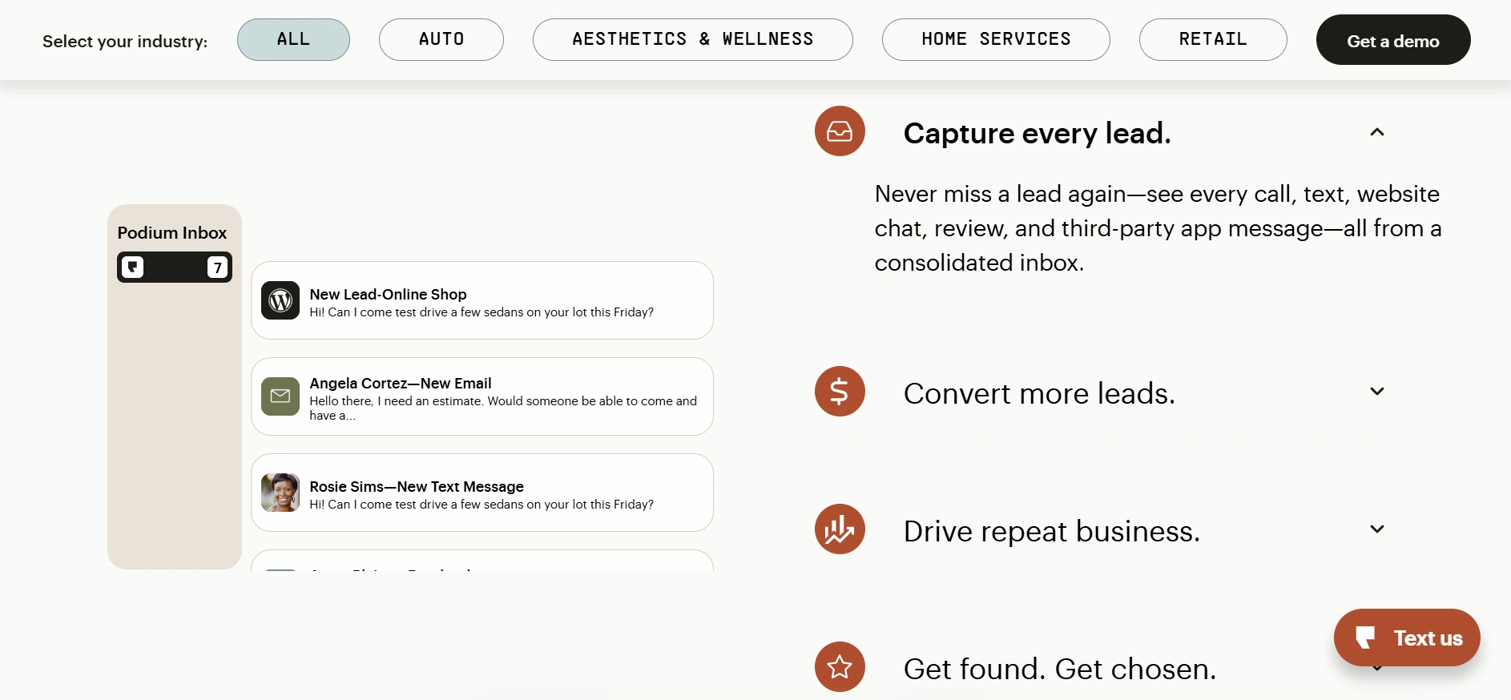
Task: Click the unread count badge showing 7
Action: 217,267
